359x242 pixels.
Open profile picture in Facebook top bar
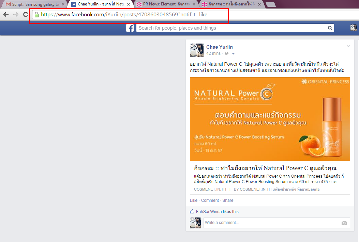point(354,28)
